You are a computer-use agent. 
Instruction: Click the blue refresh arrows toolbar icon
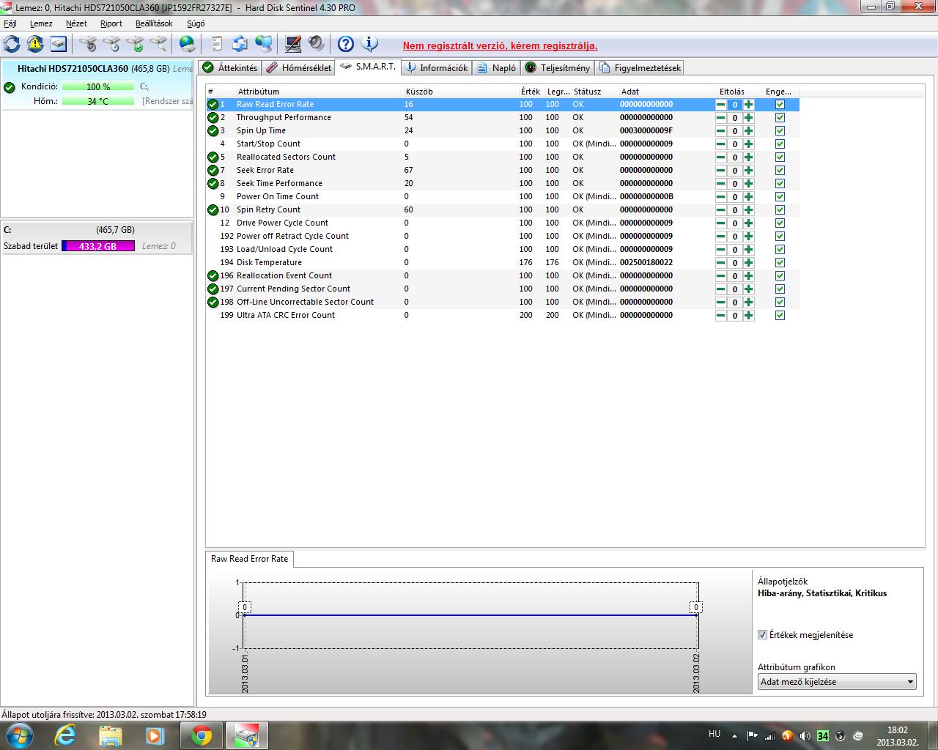(12, 44)
